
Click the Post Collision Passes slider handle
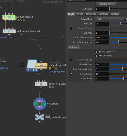pos(122,69)
